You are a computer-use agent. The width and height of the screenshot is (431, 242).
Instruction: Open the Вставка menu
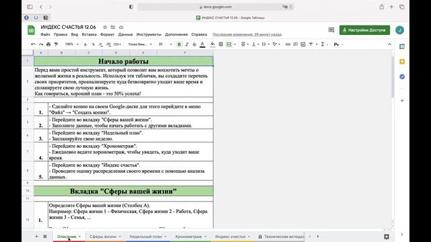[x=89, y=34]
